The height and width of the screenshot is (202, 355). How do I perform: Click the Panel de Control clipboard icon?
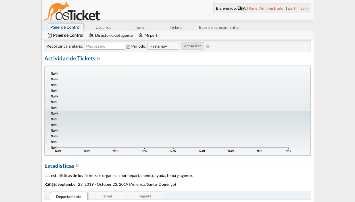coord(49,36)
